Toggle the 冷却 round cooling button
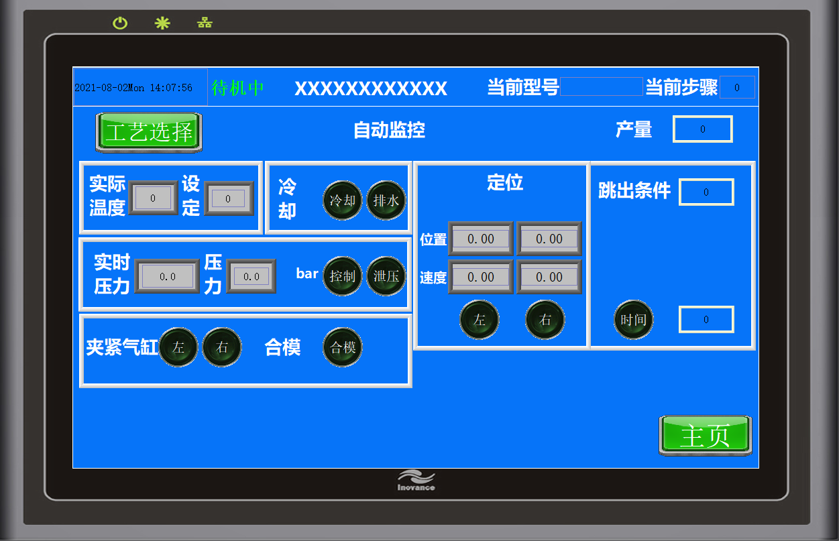Screen dimensions: 839x541 click(343, 200)
